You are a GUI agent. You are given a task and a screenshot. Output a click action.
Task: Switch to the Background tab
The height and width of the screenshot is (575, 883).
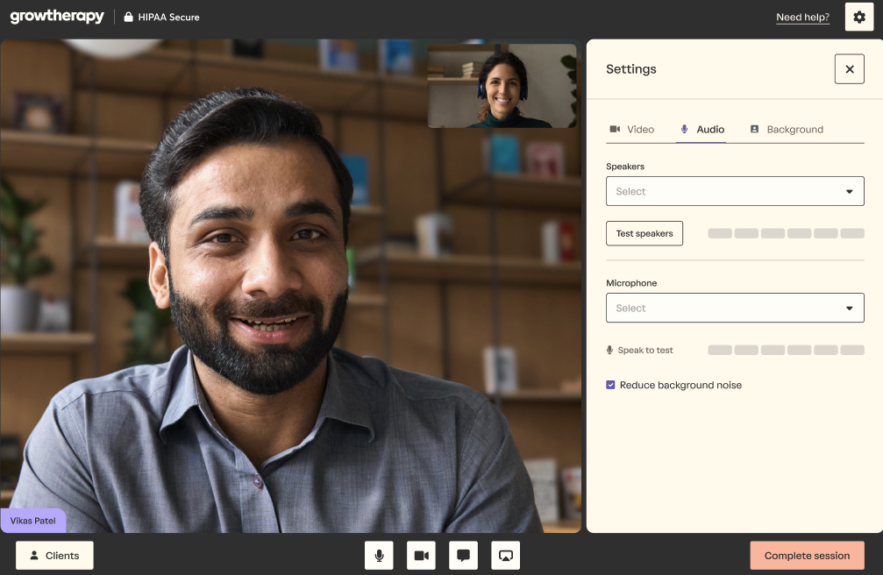pos(786,130)
